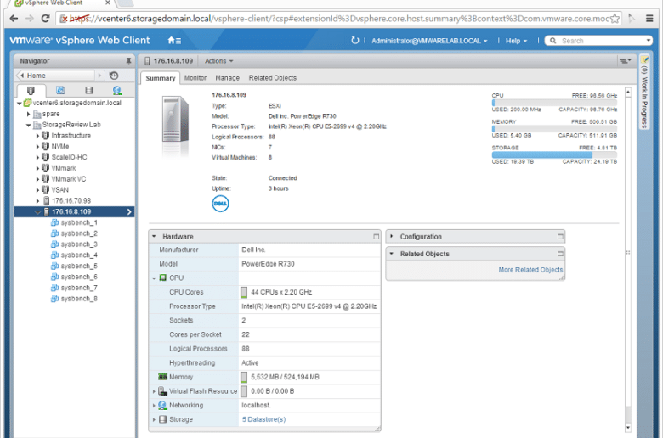663x438 pixels.
Task: Expand the spare datacenter node
Action: (x=28, y=114)
